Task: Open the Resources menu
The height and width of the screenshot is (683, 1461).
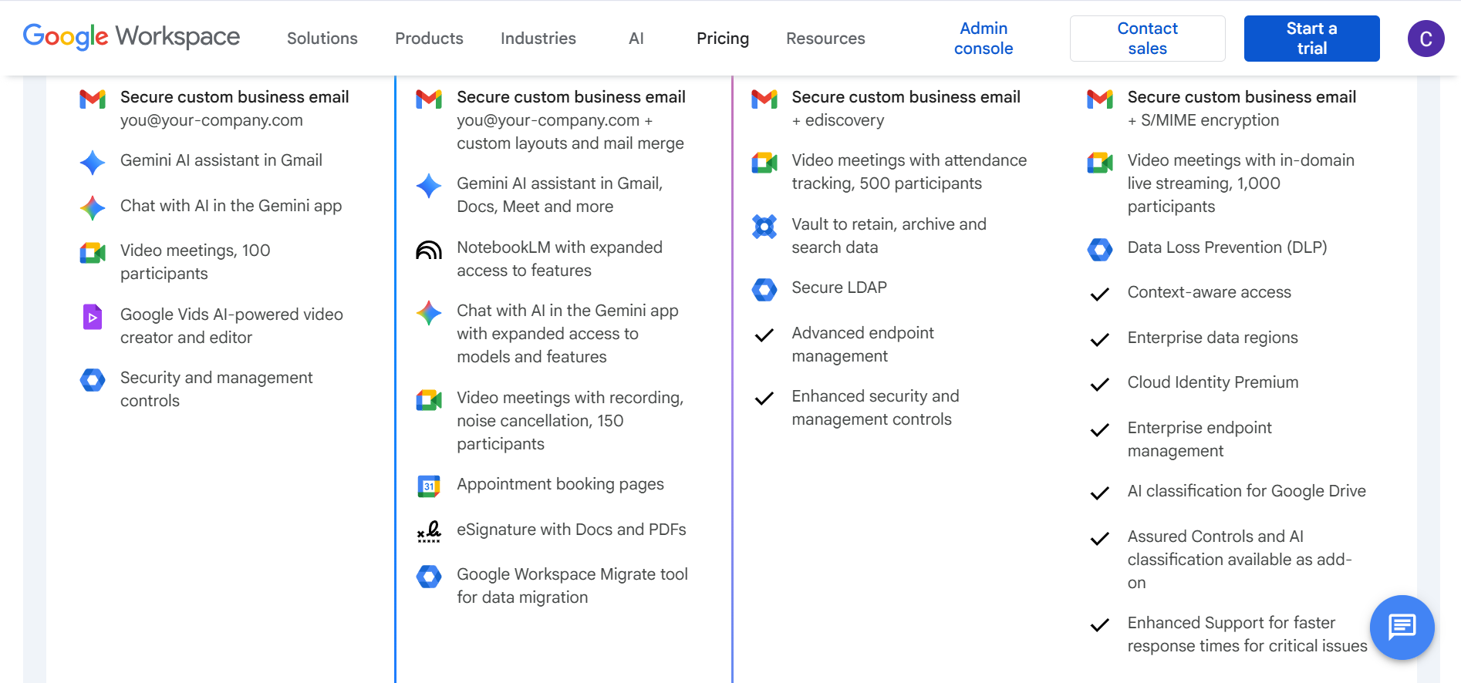Action: click(x=825, y=39)
